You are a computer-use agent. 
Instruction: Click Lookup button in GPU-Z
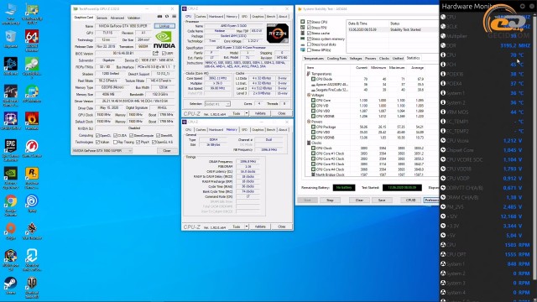point(164,26)
